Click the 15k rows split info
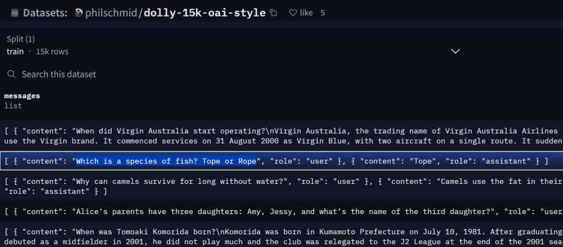The height and width of the screenshot is (247, 563). pos(52,52)
